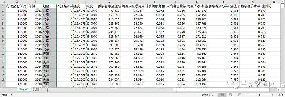Adjust the zoom slider handle
Viewport: 285px width, 97px height.
point(259,95)
